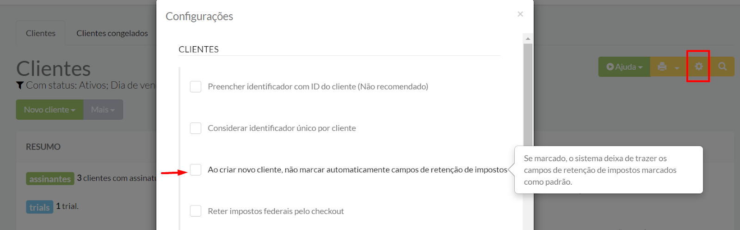Screen dimensions: 740x230
Task: Click the green assinantes label
Action: click(50, 179)
